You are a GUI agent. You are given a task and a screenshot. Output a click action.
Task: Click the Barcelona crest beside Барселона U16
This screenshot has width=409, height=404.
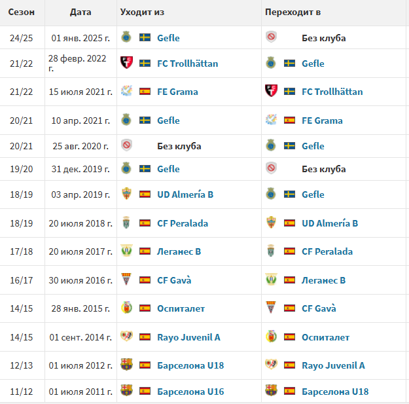point(126,391)
